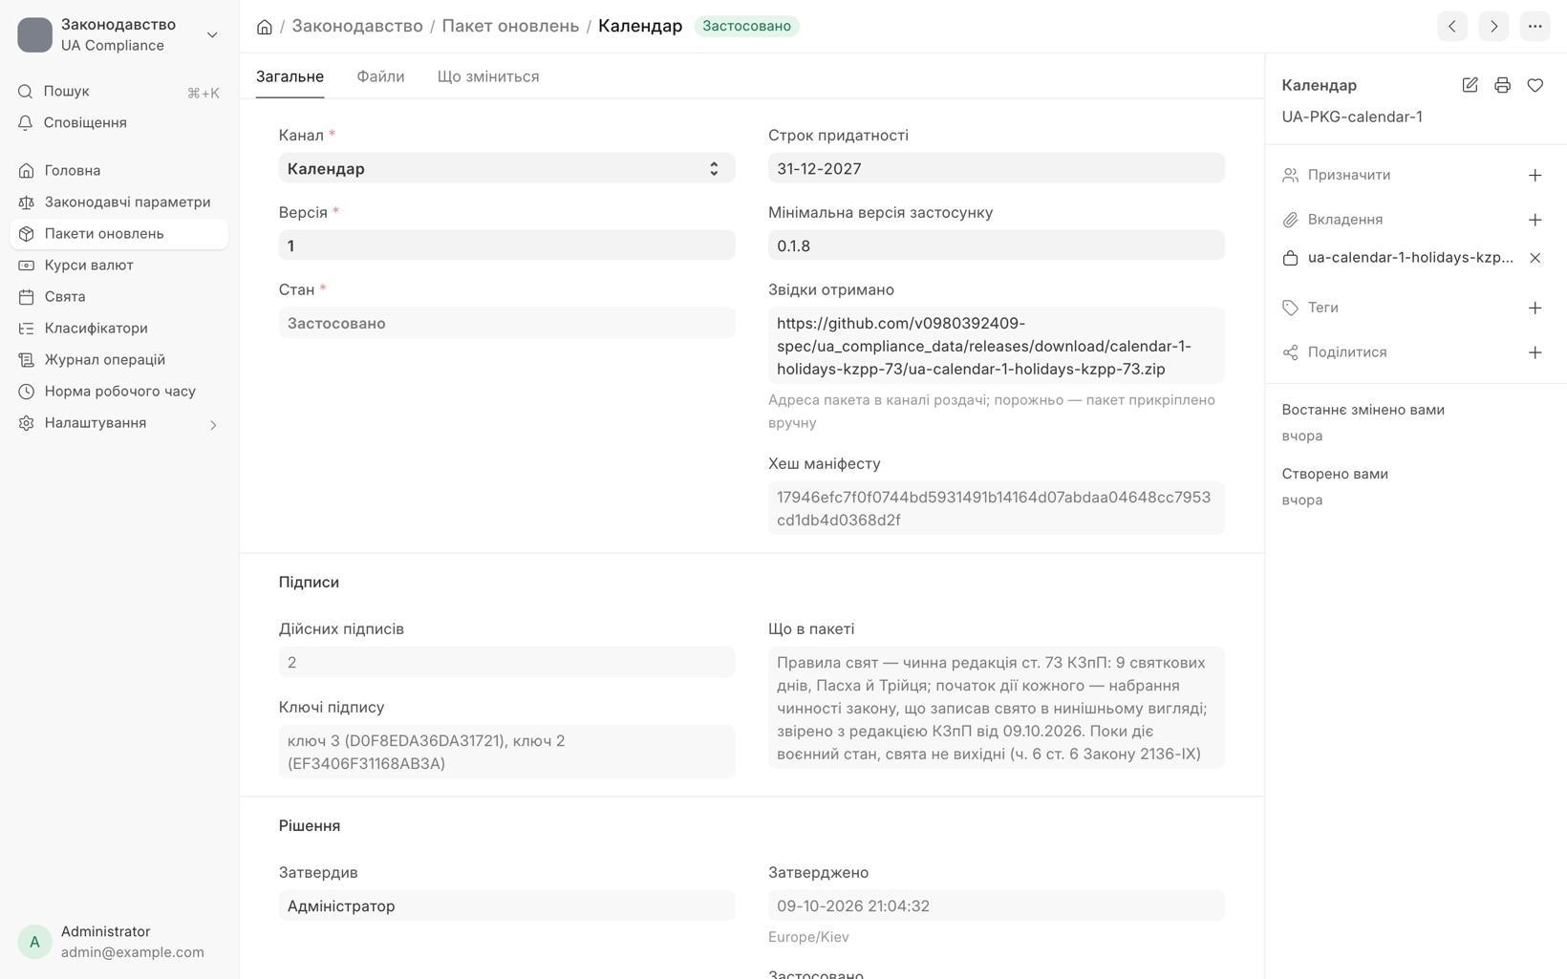
Task: Open Класифікатори in sidebar
Action: tap(118, 329)
